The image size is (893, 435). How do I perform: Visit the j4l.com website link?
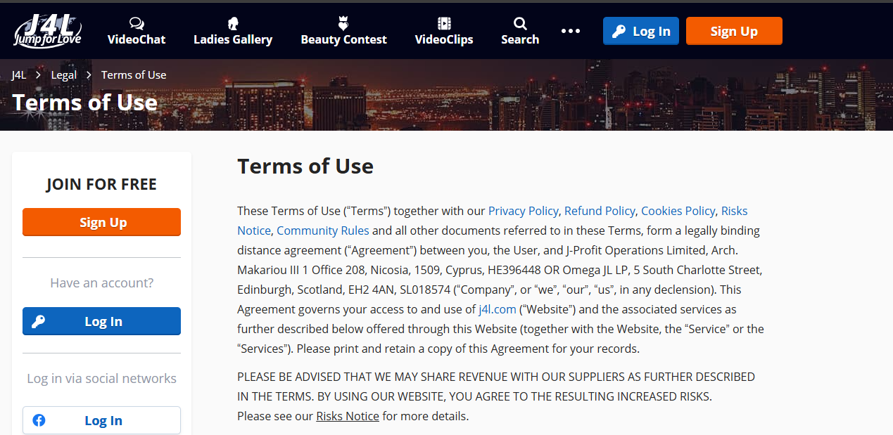click(x=497, y=309)
